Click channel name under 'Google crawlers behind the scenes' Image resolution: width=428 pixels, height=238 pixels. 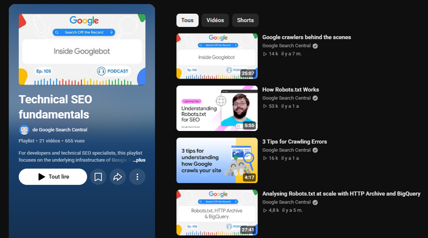tap(286, 46)
